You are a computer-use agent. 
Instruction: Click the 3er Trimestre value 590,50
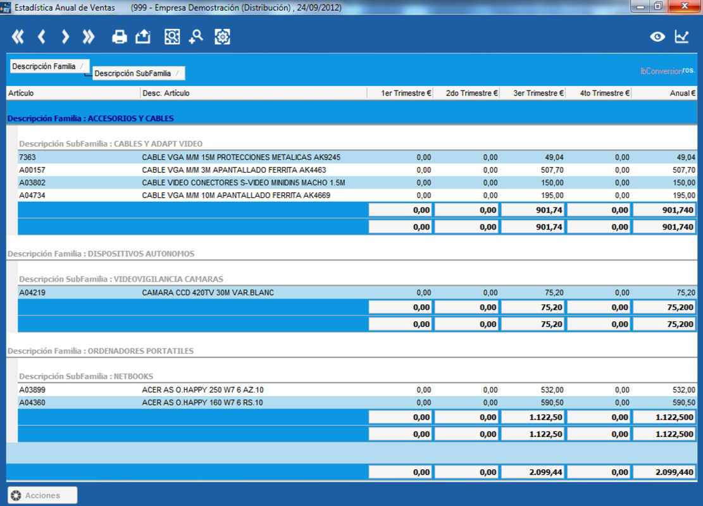552,402
